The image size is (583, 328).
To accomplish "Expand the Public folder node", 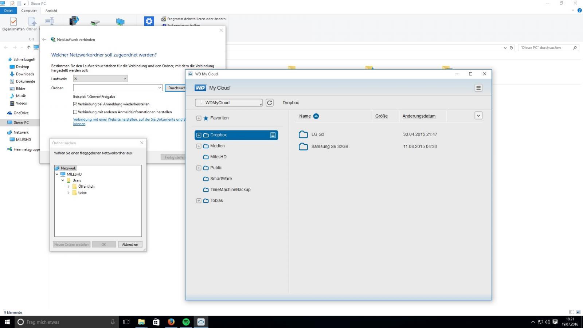I will pyautogui.click(x=199, y=168).
